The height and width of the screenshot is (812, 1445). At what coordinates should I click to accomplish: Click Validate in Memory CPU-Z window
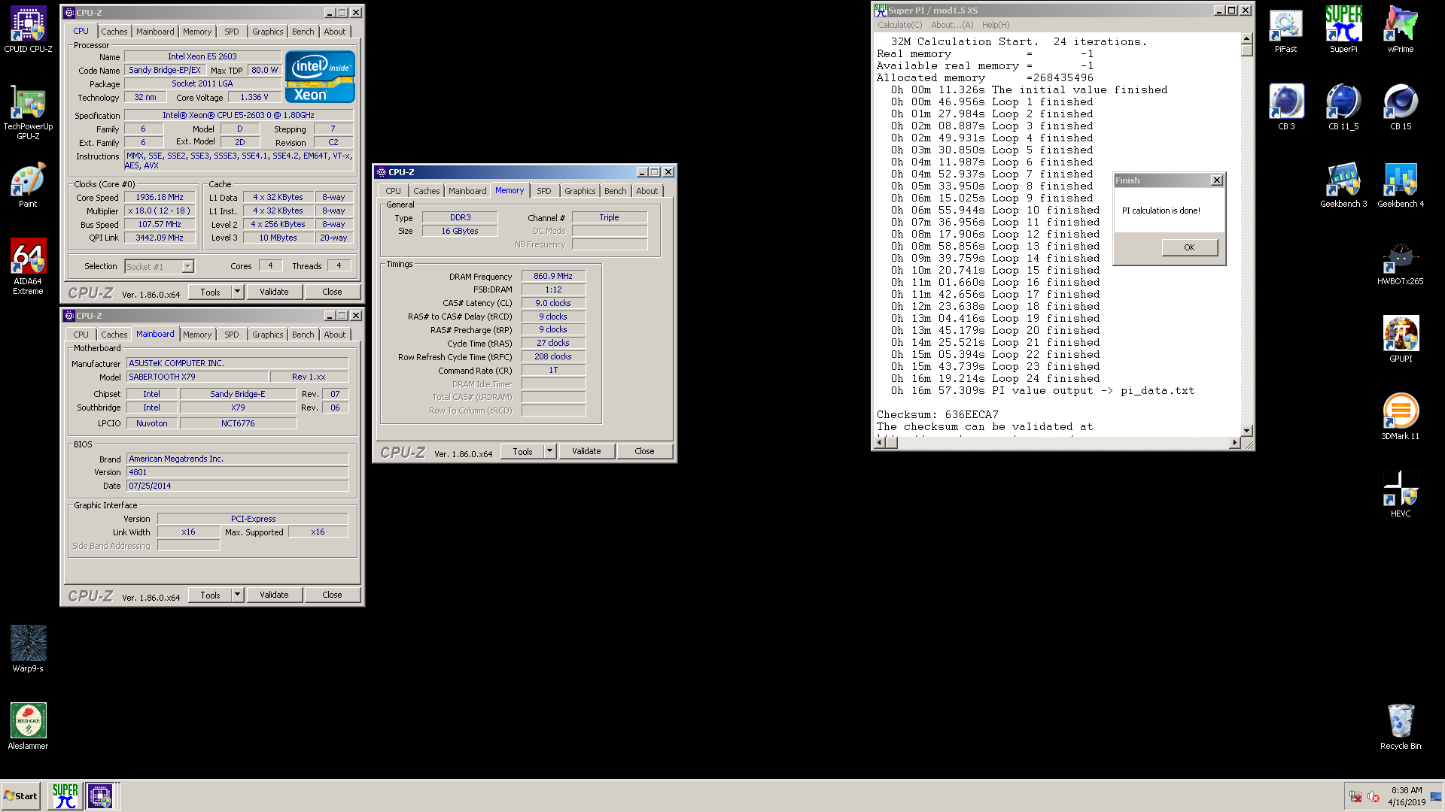[x=586, y=451]
